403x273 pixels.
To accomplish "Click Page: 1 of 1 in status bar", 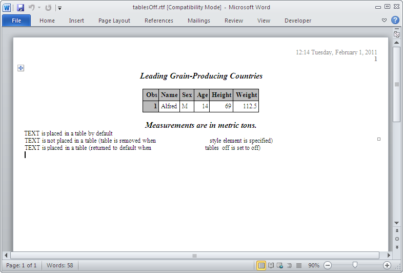I will point(22,265).
